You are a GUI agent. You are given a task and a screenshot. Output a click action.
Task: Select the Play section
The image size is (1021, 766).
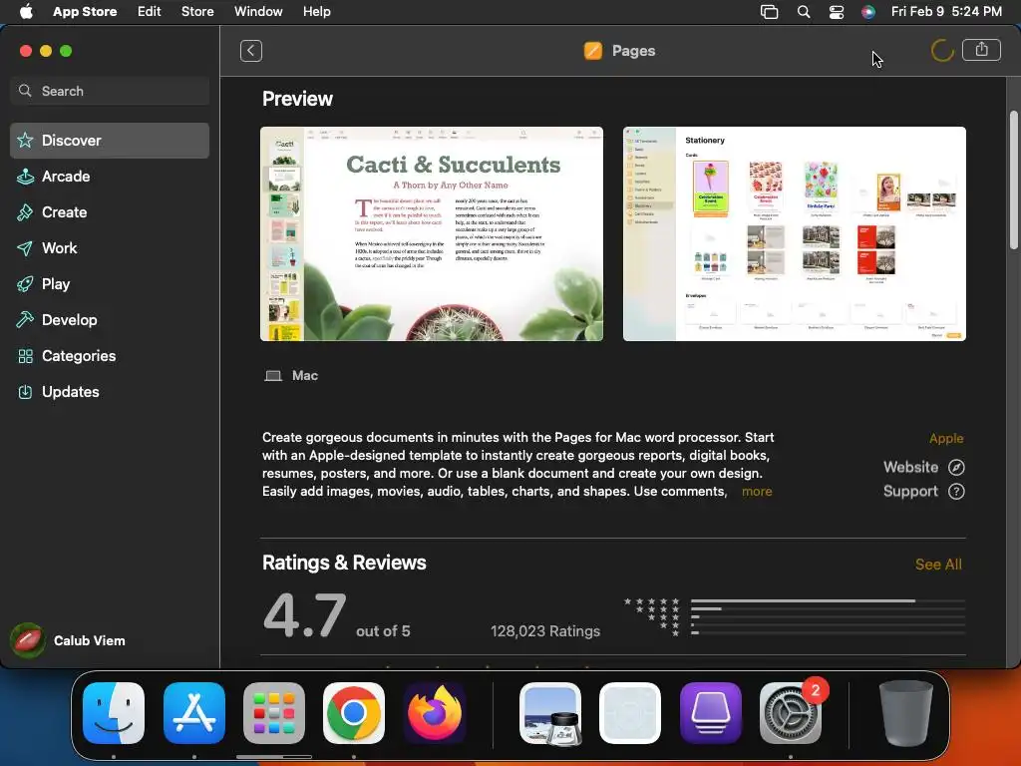pyautogui.click(x=110, y=284)
